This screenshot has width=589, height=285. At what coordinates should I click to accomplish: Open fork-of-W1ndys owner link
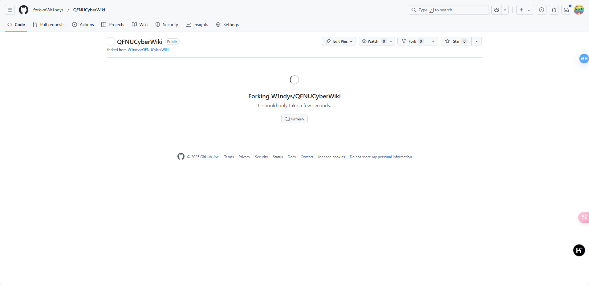[x=48, y=10]
